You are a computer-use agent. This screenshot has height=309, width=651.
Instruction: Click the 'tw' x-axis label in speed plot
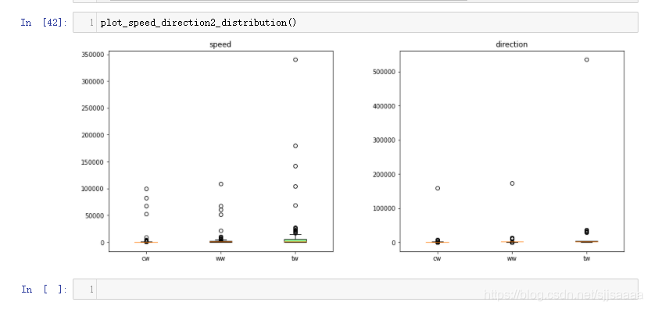click(x=295, y=258)
